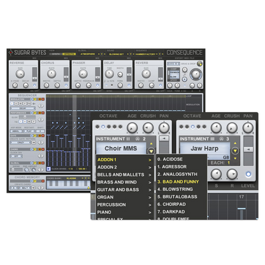Screen dimensions: 265x265
Task: Adjust Instrument III PAN knob
Action: (248, 127)
